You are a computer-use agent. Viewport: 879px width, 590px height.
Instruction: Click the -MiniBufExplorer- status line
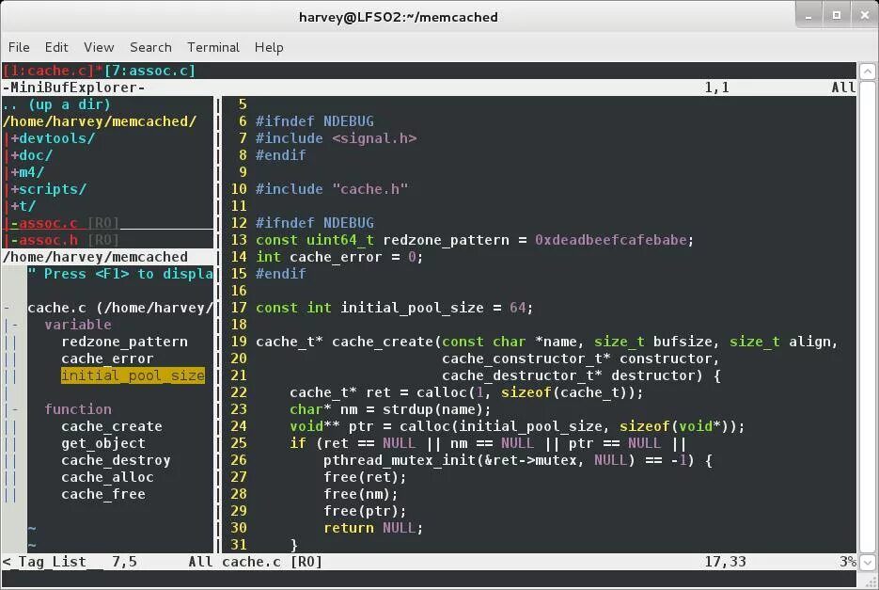pos(429,88)
